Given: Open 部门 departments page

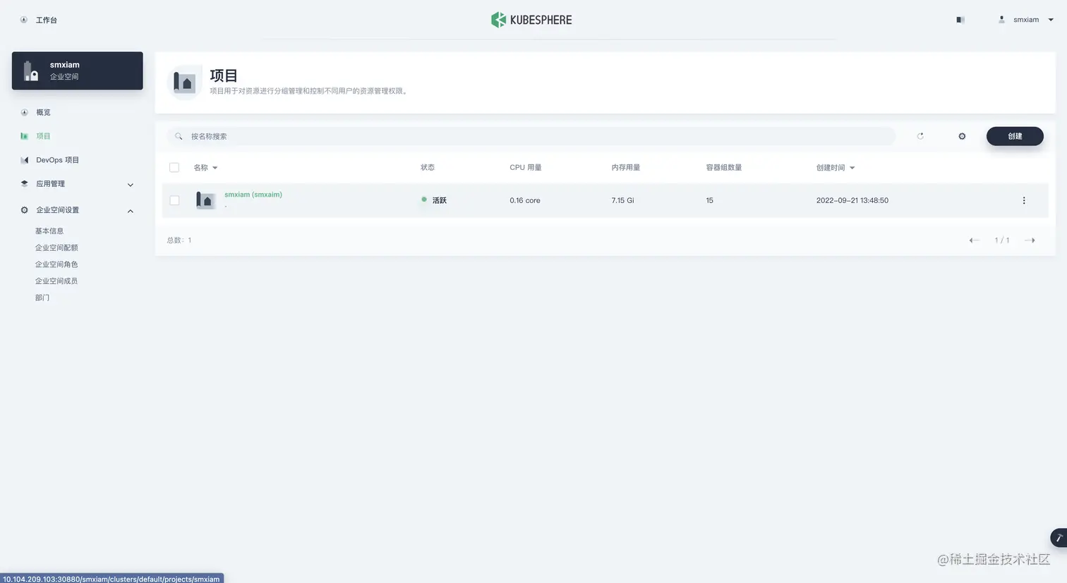Looking at the screenshot, I should (42, 297).
